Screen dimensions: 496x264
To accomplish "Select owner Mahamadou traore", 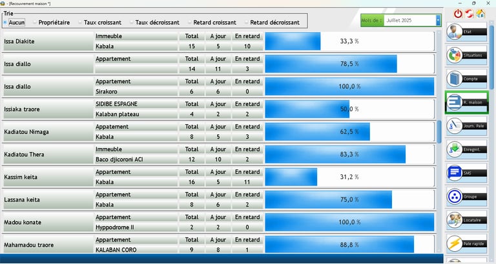I will 48,245.
